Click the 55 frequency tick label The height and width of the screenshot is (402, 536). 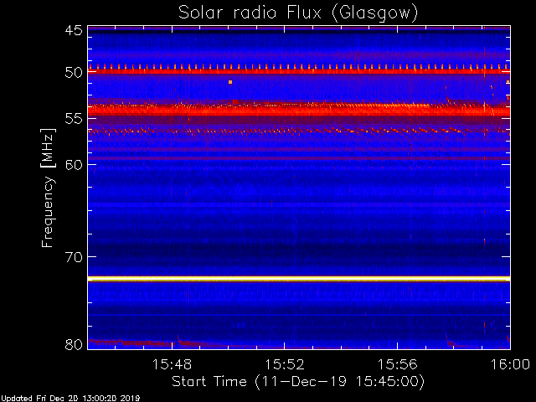[74, 119]
